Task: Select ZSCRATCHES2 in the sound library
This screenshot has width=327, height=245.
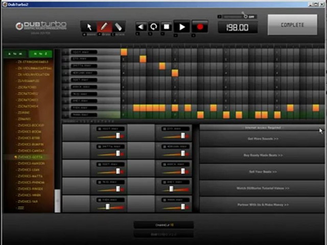Action: point(28,94)
